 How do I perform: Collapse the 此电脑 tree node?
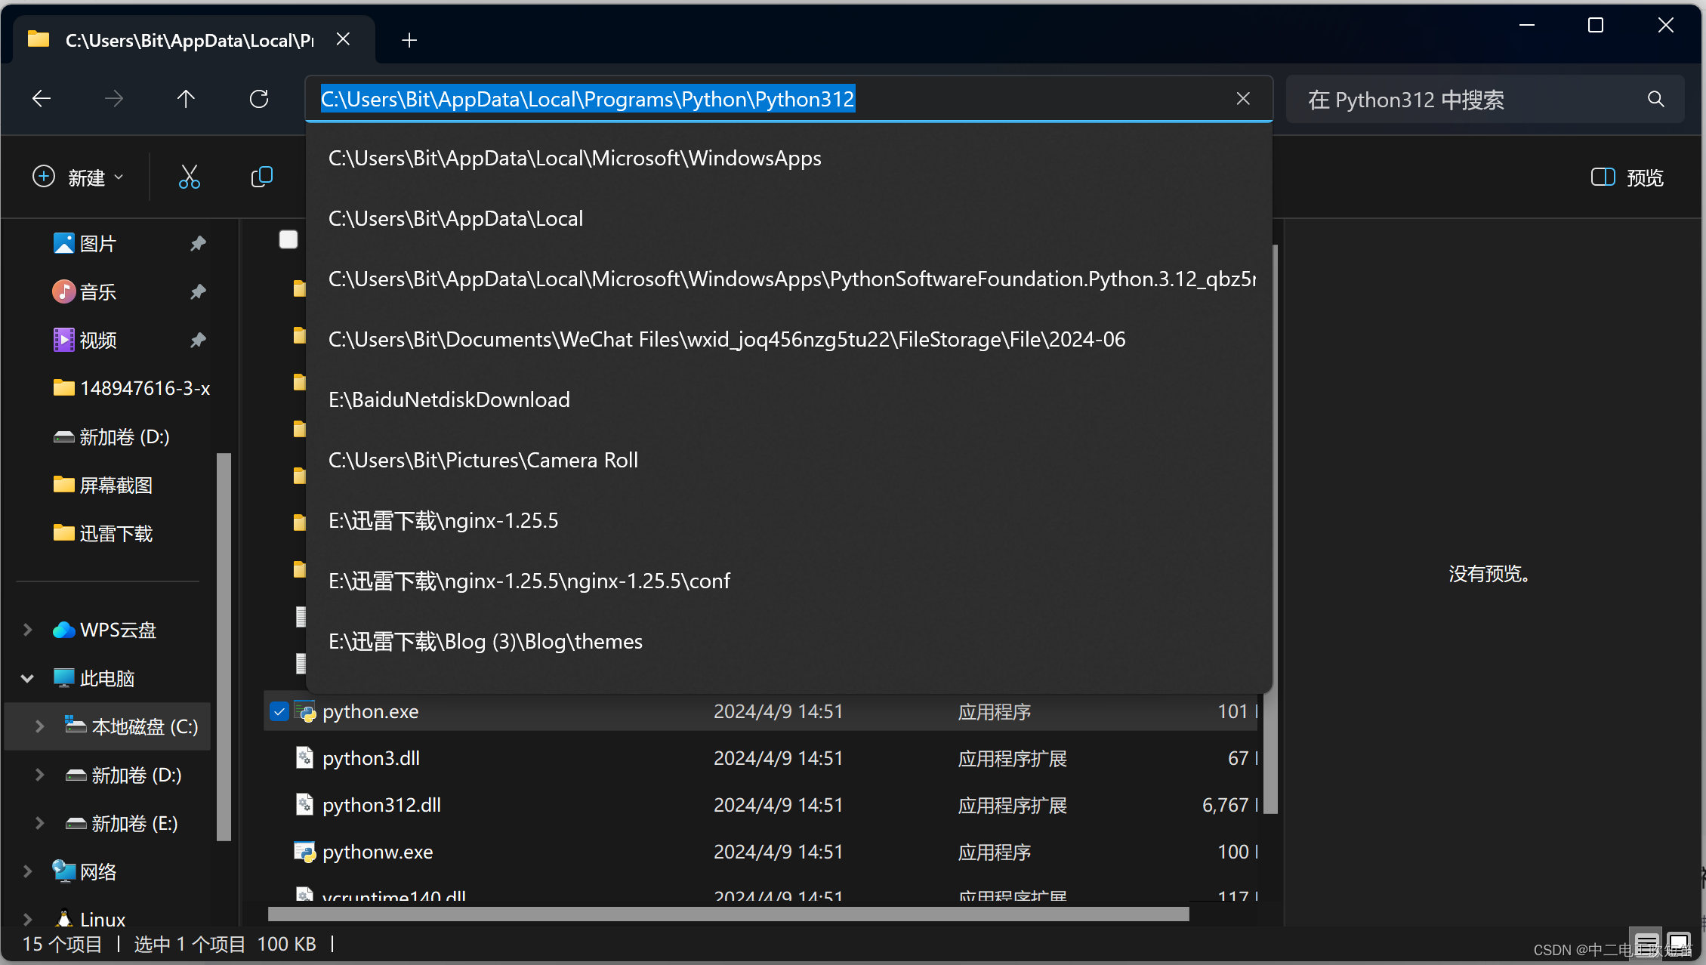(27, 678)
